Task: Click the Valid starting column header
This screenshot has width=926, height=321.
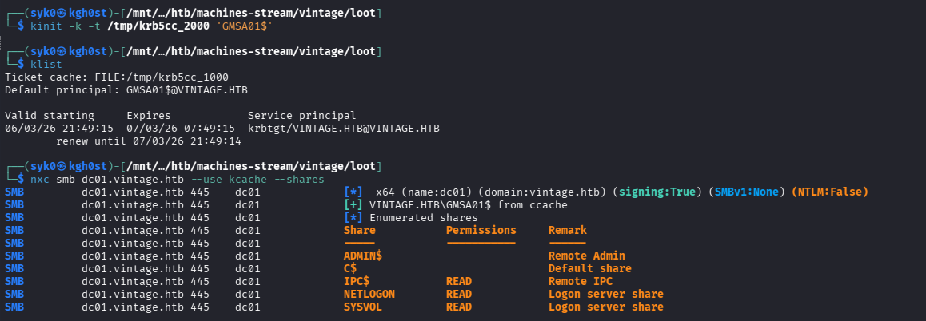Action: 50,116
